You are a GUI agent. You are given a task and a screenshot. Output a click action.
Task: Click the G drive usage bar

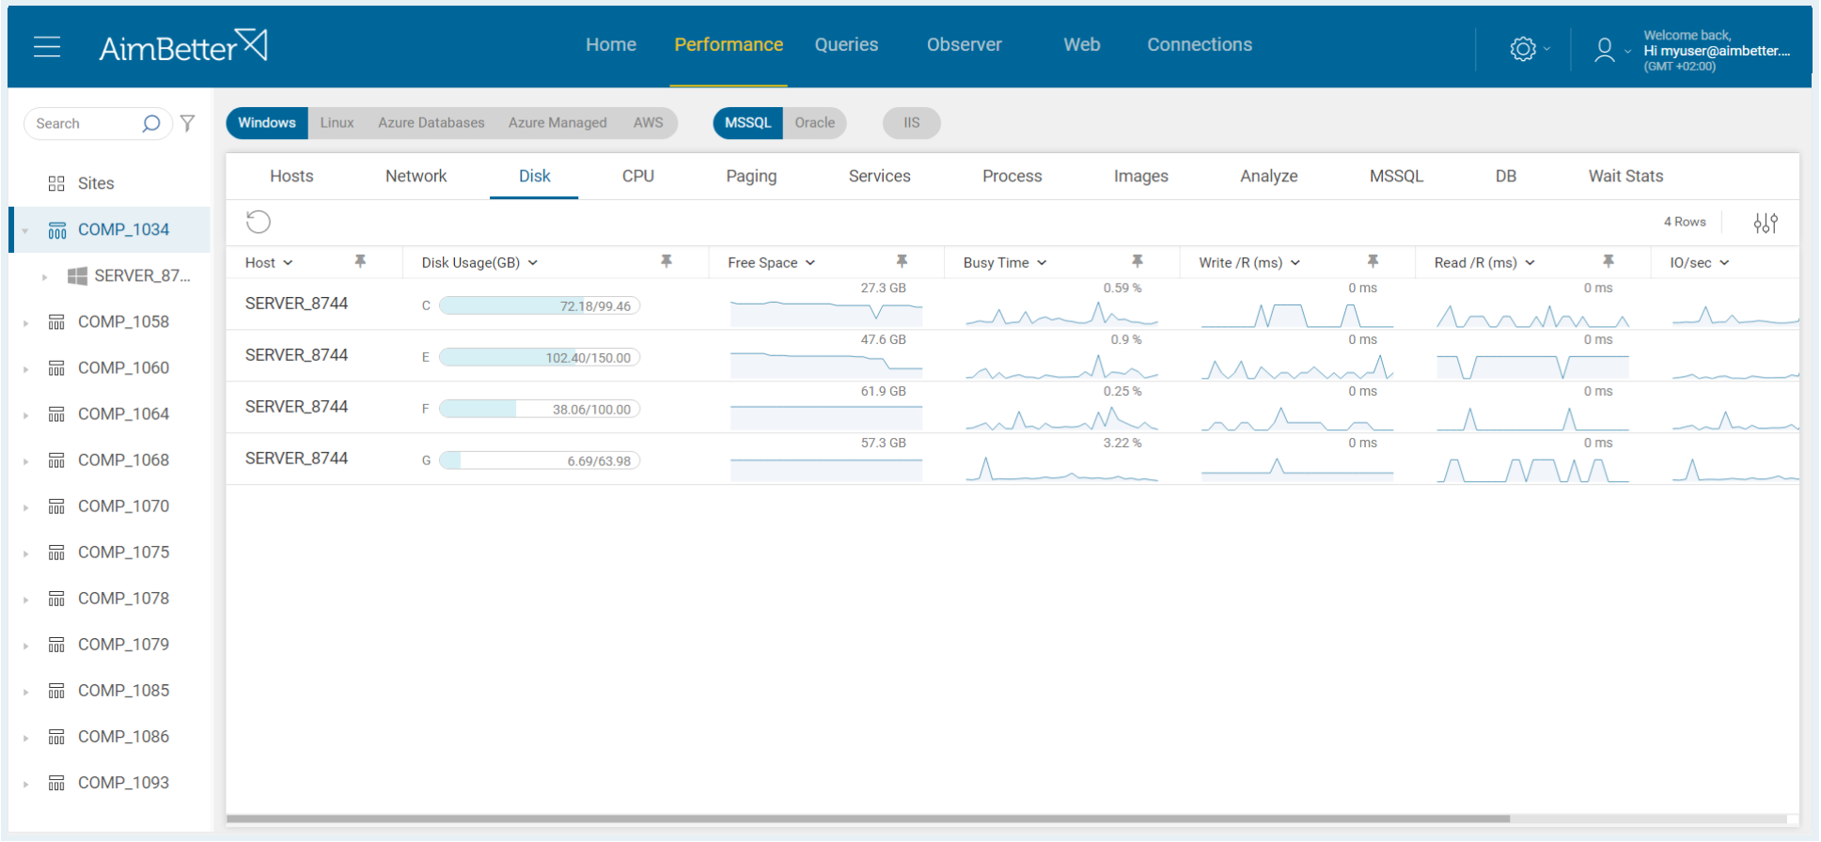coord(540,461)
